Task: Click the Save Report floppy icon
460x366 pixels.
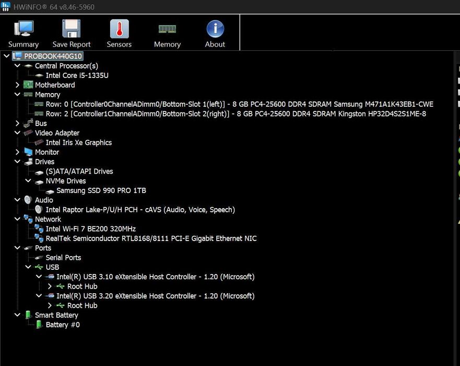Action: pos(72,28)
